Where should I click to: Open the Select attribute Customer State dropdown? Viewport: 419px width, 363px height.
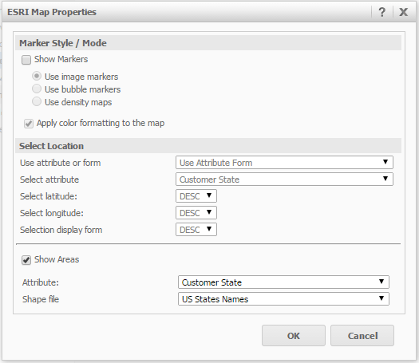[284, 180]
